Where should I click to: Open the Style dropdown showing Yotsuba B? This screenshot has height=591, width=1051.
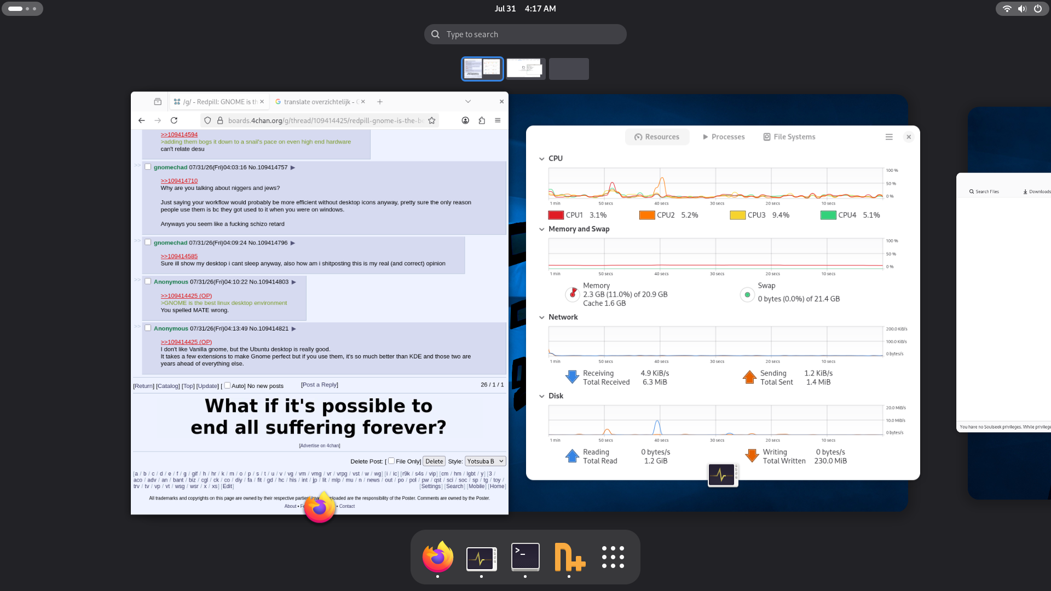tap(486, 461)
